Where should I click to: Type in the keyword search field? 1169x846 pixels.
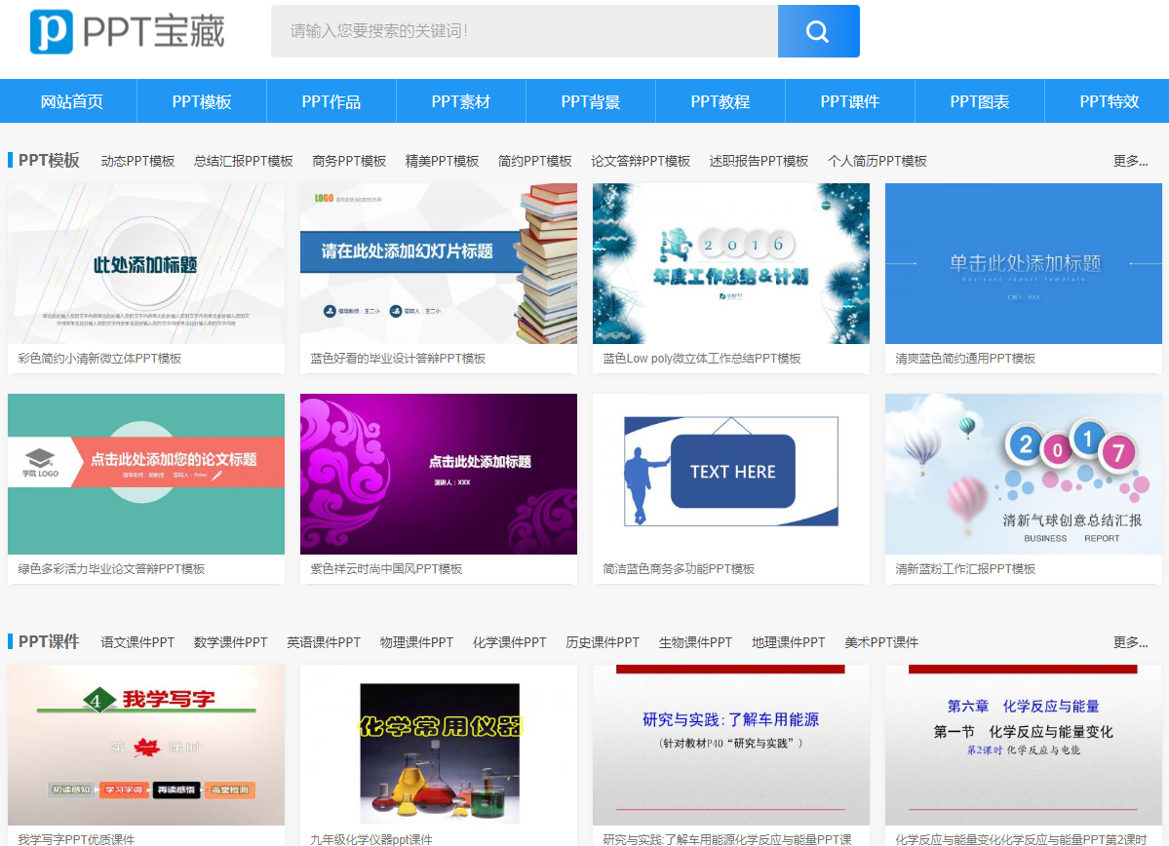tap(524, 31)
